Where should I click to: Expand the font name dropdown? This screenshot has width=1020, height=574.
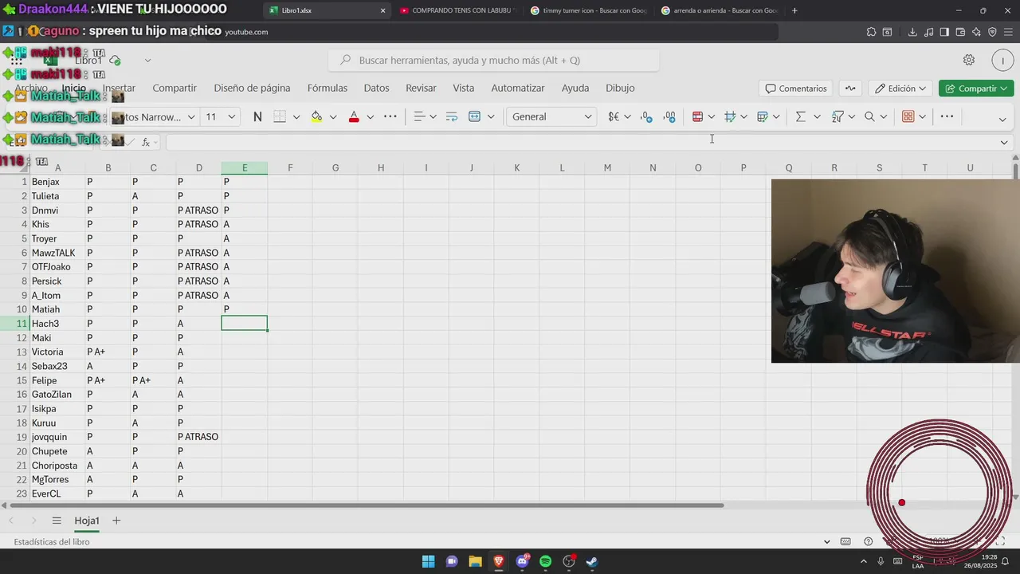(x=191, y=116)
